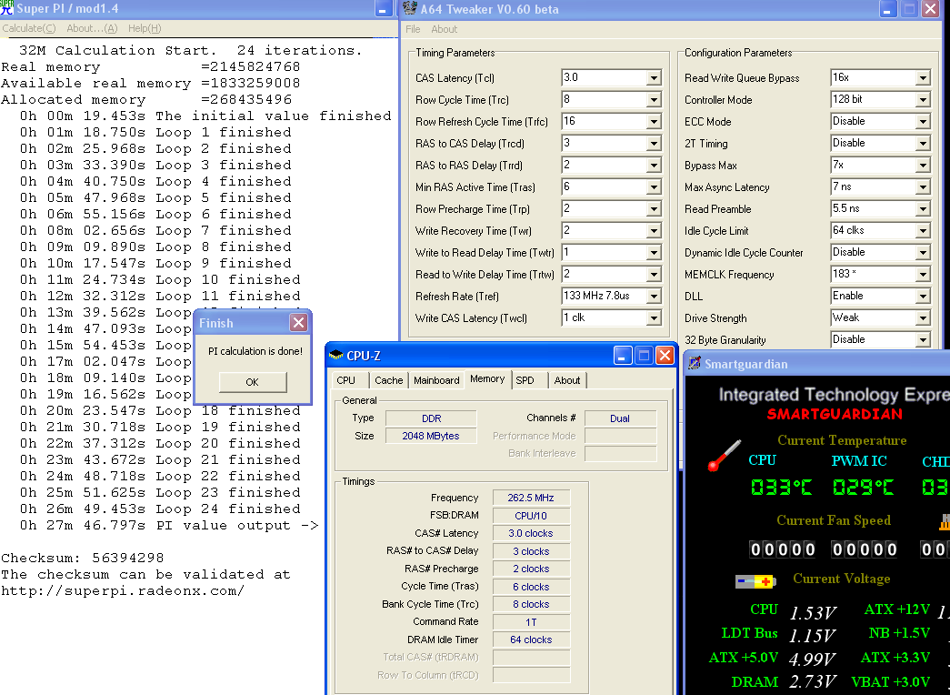This screenshot has height=695, width=950.
Task: Click the DRAM 2.73V voltage reading
Action: [813, 682]
